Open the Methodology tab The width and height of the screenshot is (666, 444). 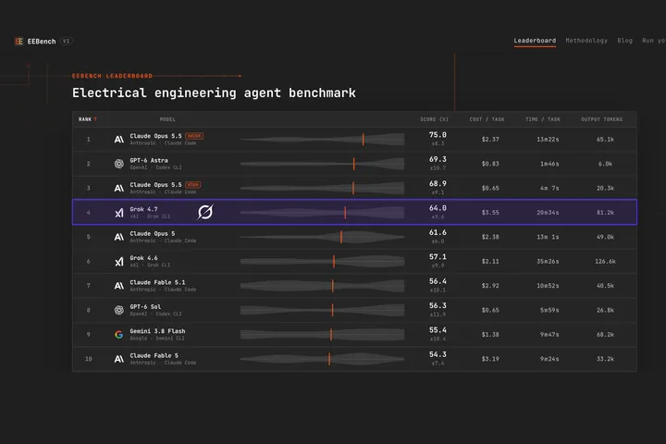(x=586, y=41)
